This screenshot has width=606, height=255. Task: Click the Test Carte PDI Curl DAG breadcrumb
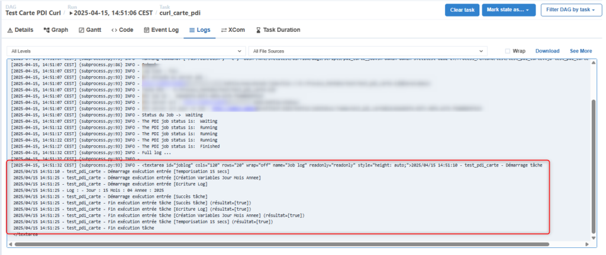point(33,13)
